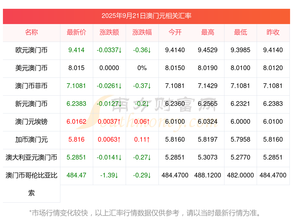Select percent change 0%
The height and width of the screenshot is (222, 293).
click(x=142, y=68)
